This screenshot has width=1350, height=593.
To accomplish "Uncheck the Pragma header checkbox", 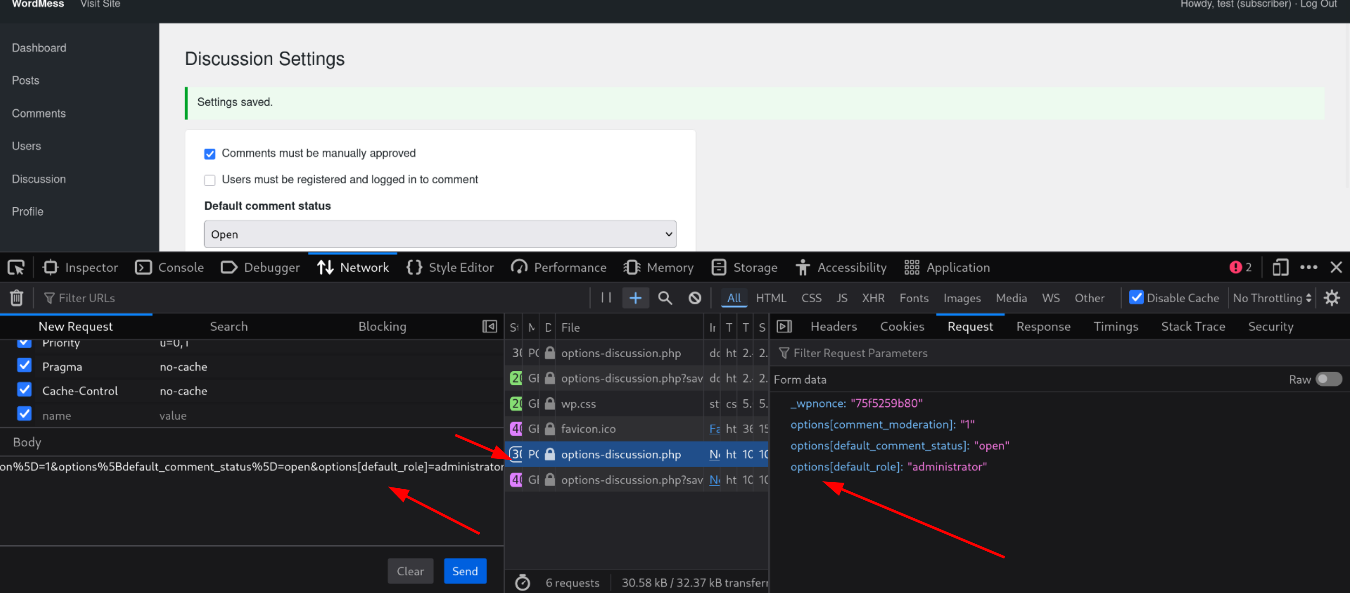I will coord(24,365).
